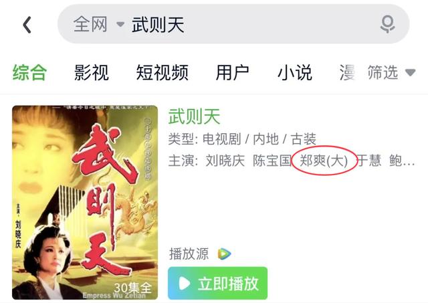Image resolution: width=428 pixels, height=303 pixels.
Task: Go to the 小说 tab
Action: (x=294, y=73)
